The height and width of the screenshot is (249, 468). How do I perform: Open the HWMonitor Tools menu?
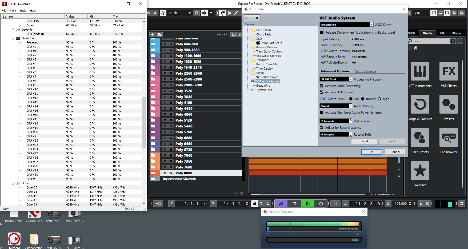click(x=23, y=11)
